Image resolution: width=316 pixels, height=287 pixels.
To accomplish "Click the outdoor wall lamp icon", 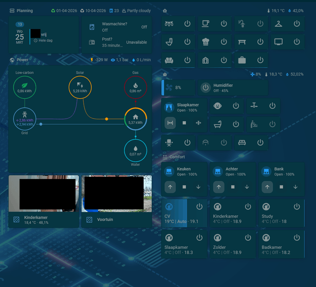I will point(242,24).
